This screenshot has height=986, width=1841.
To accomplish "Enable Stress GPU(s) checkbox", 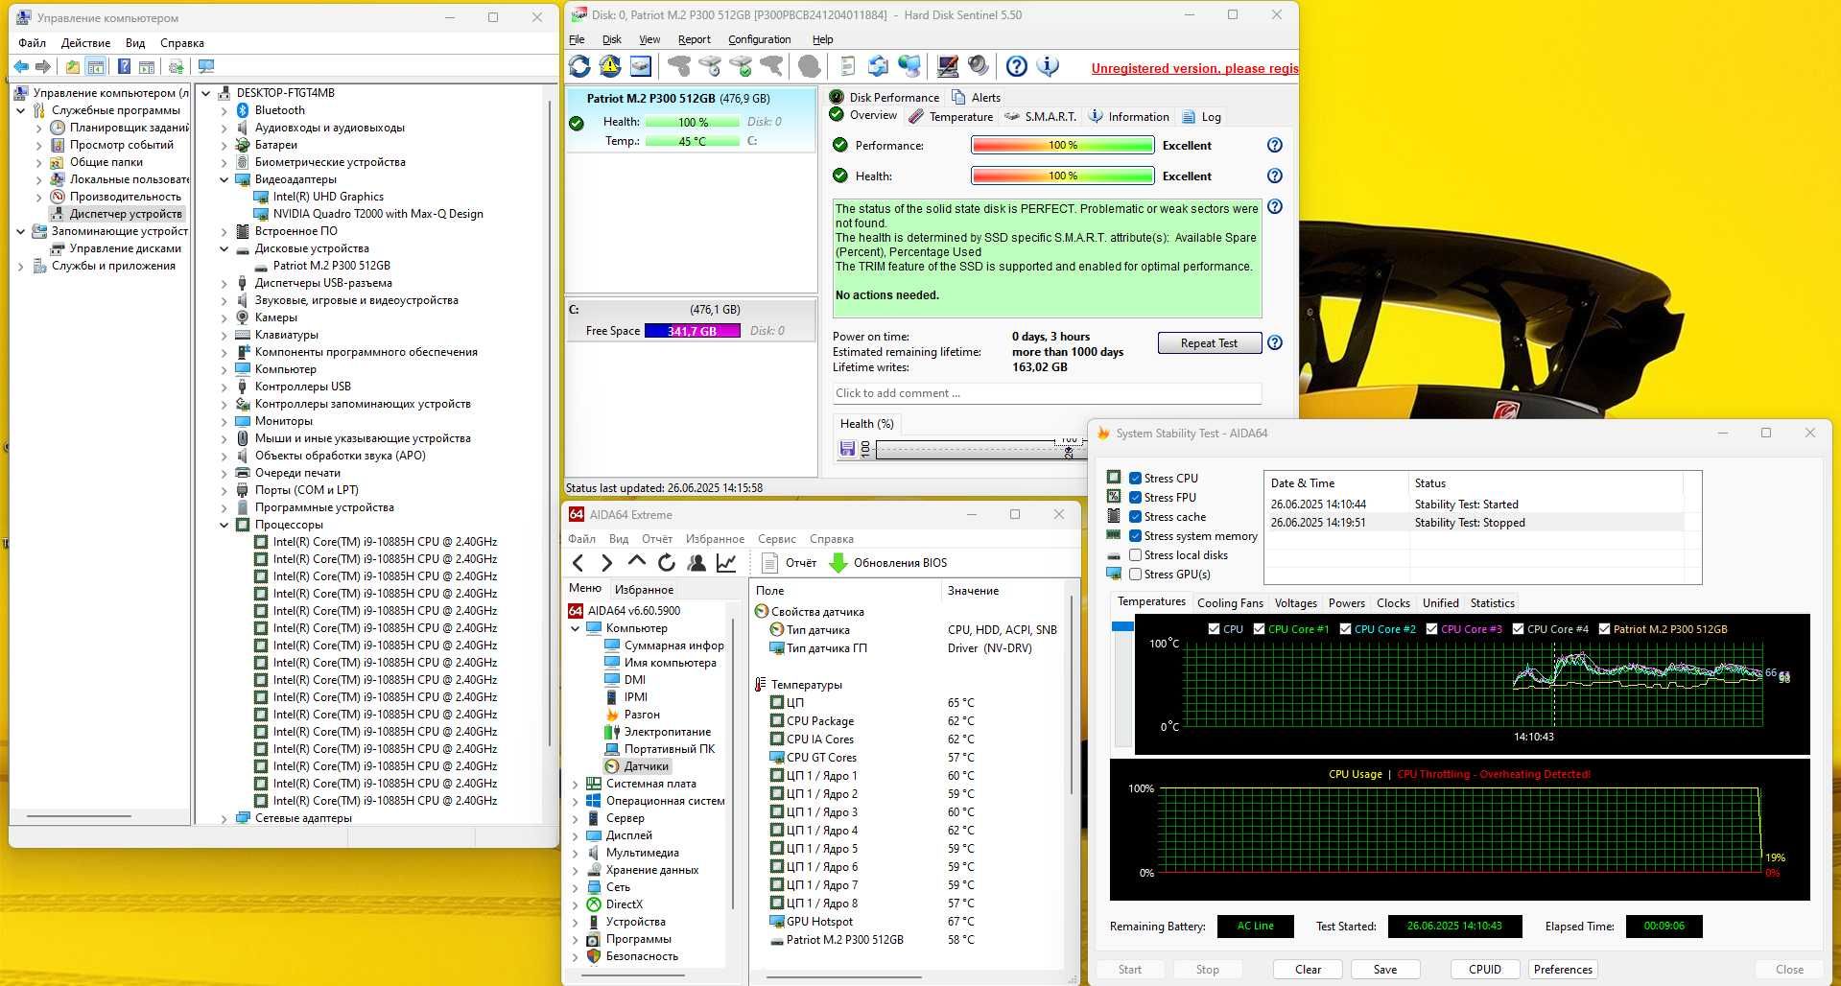I will (1135, 574).
